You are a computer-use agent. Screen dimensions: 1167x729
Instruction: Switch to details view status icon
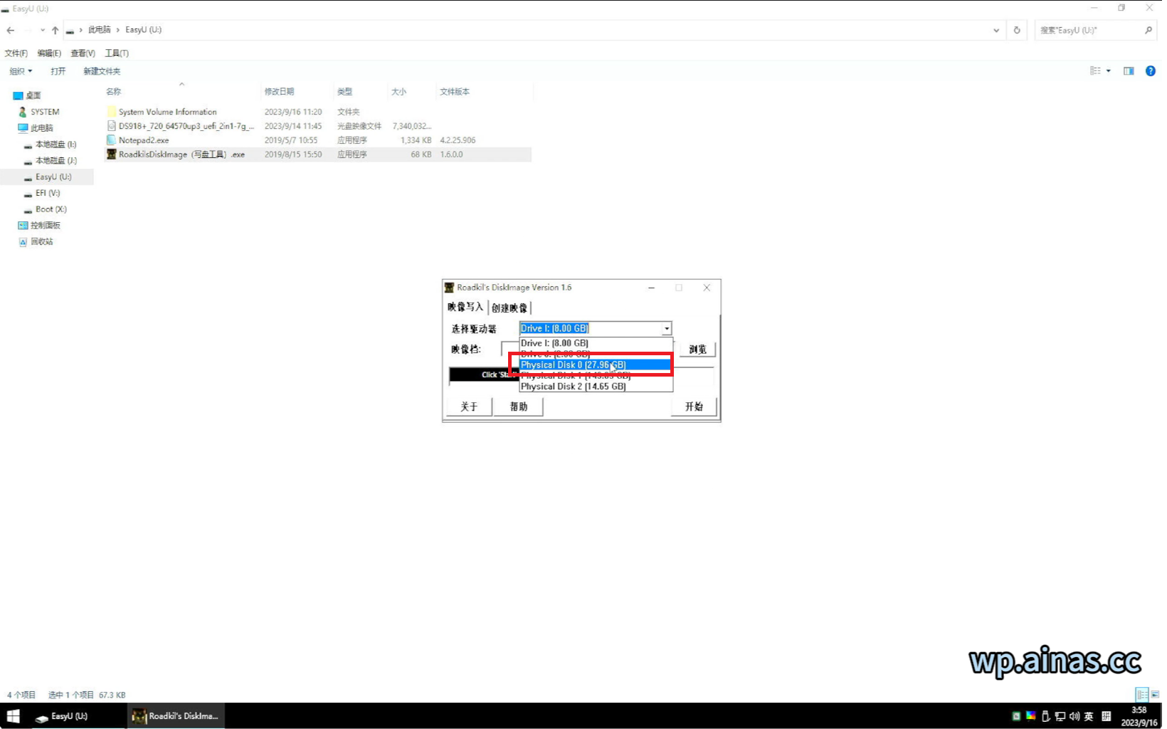[1142, 695]
